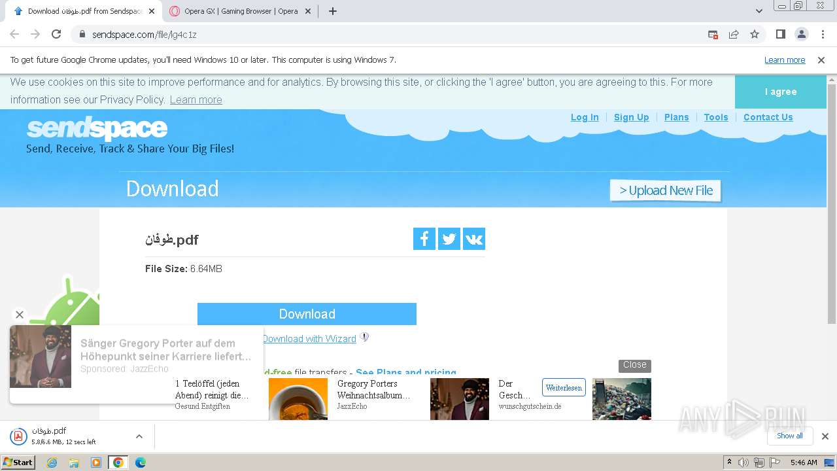Click the Upload New File button
The width and height of the screenshot is (837, 471).
tap(666, 190)
